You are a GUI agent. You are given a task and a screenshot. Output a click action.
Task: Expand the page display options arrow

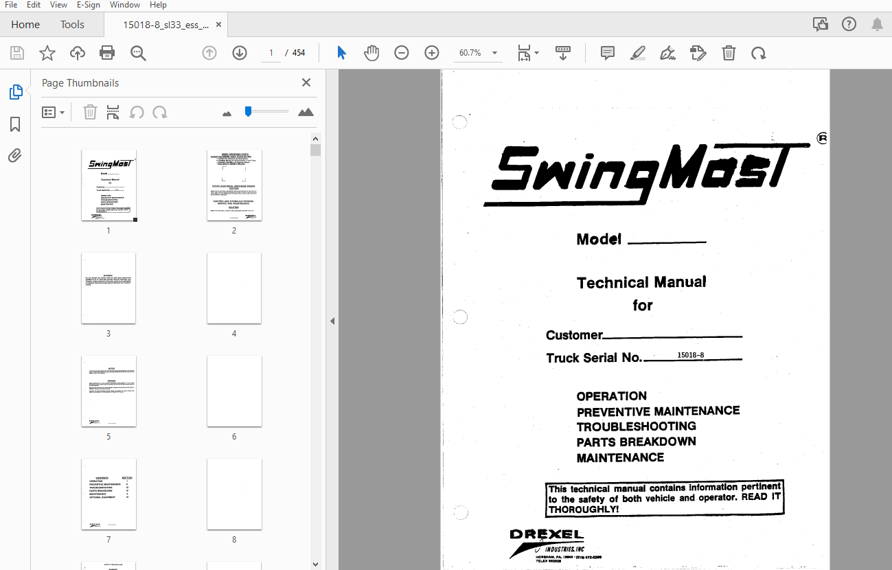[537, 53]
